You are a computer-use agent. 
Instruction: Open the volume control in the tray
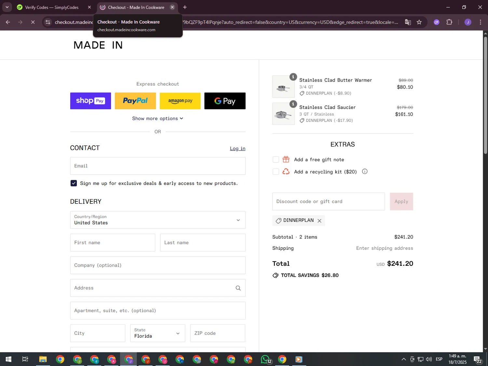[x=429, y=359]
